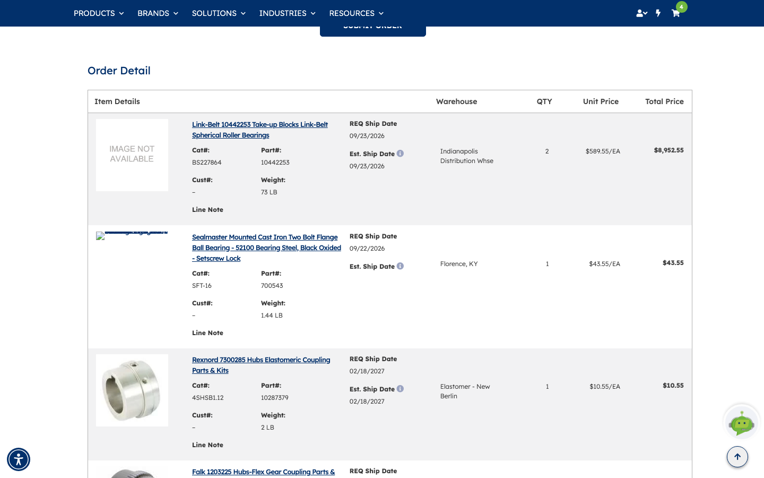This screenshot has height=478, width=764.
Task: Select unit price $589.55/EA
Action: pyautogui.click(x=603, y=151)
